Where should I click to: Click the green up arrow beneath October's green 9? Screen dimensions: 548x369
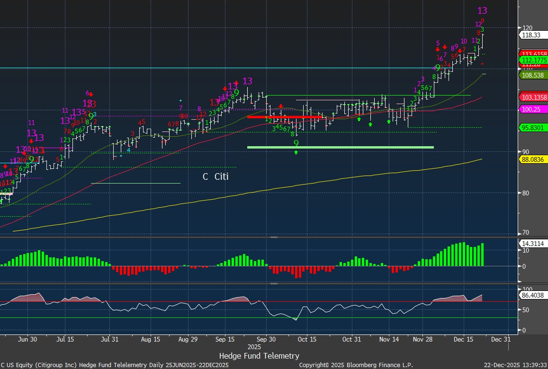296,152
